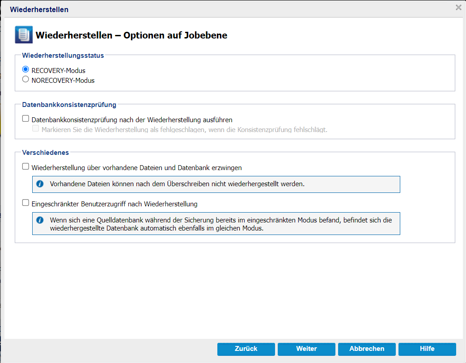Screen dimensions: 466x363
Task: Click the Wiederherstellen dialog title bar
Action: pyautogui.click(x=224, y=9)
